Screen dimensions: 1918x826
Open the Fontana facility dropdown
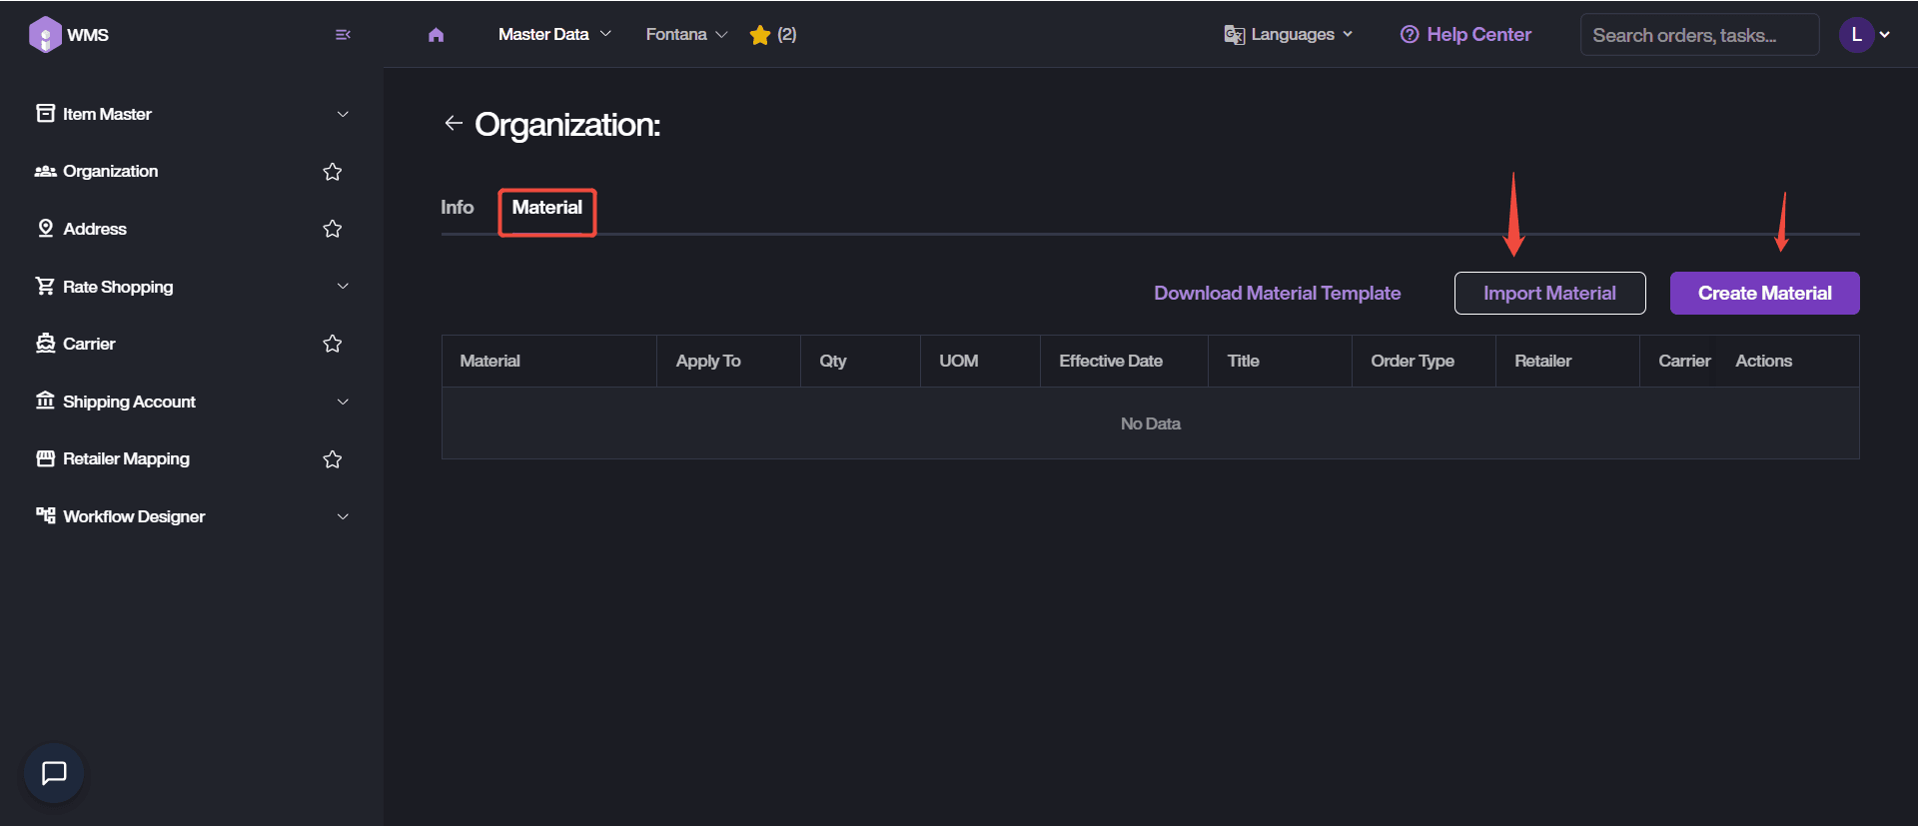[685, 35]
